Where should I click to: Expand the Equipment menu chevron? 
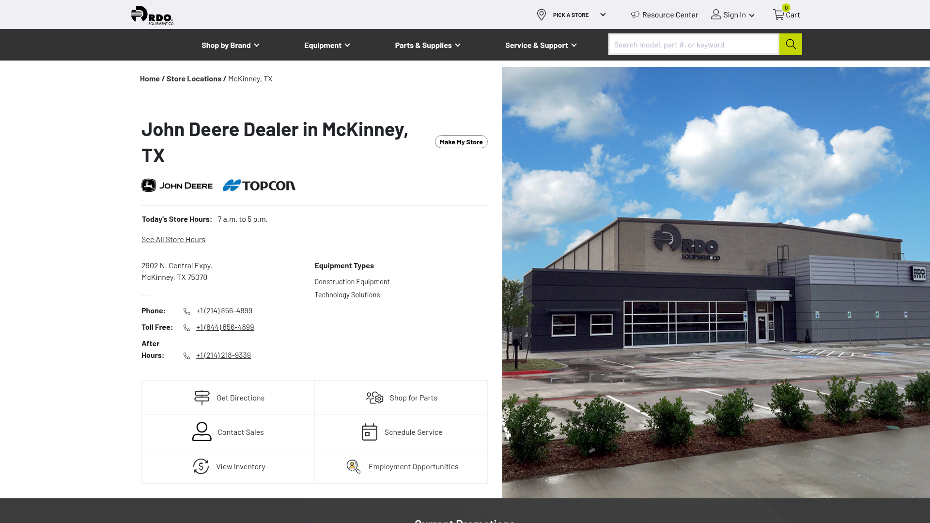click(x=346, y=45)
